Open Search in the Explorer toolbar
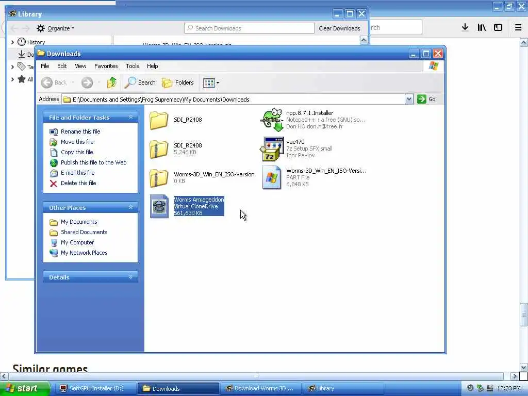 coord(140,82)
